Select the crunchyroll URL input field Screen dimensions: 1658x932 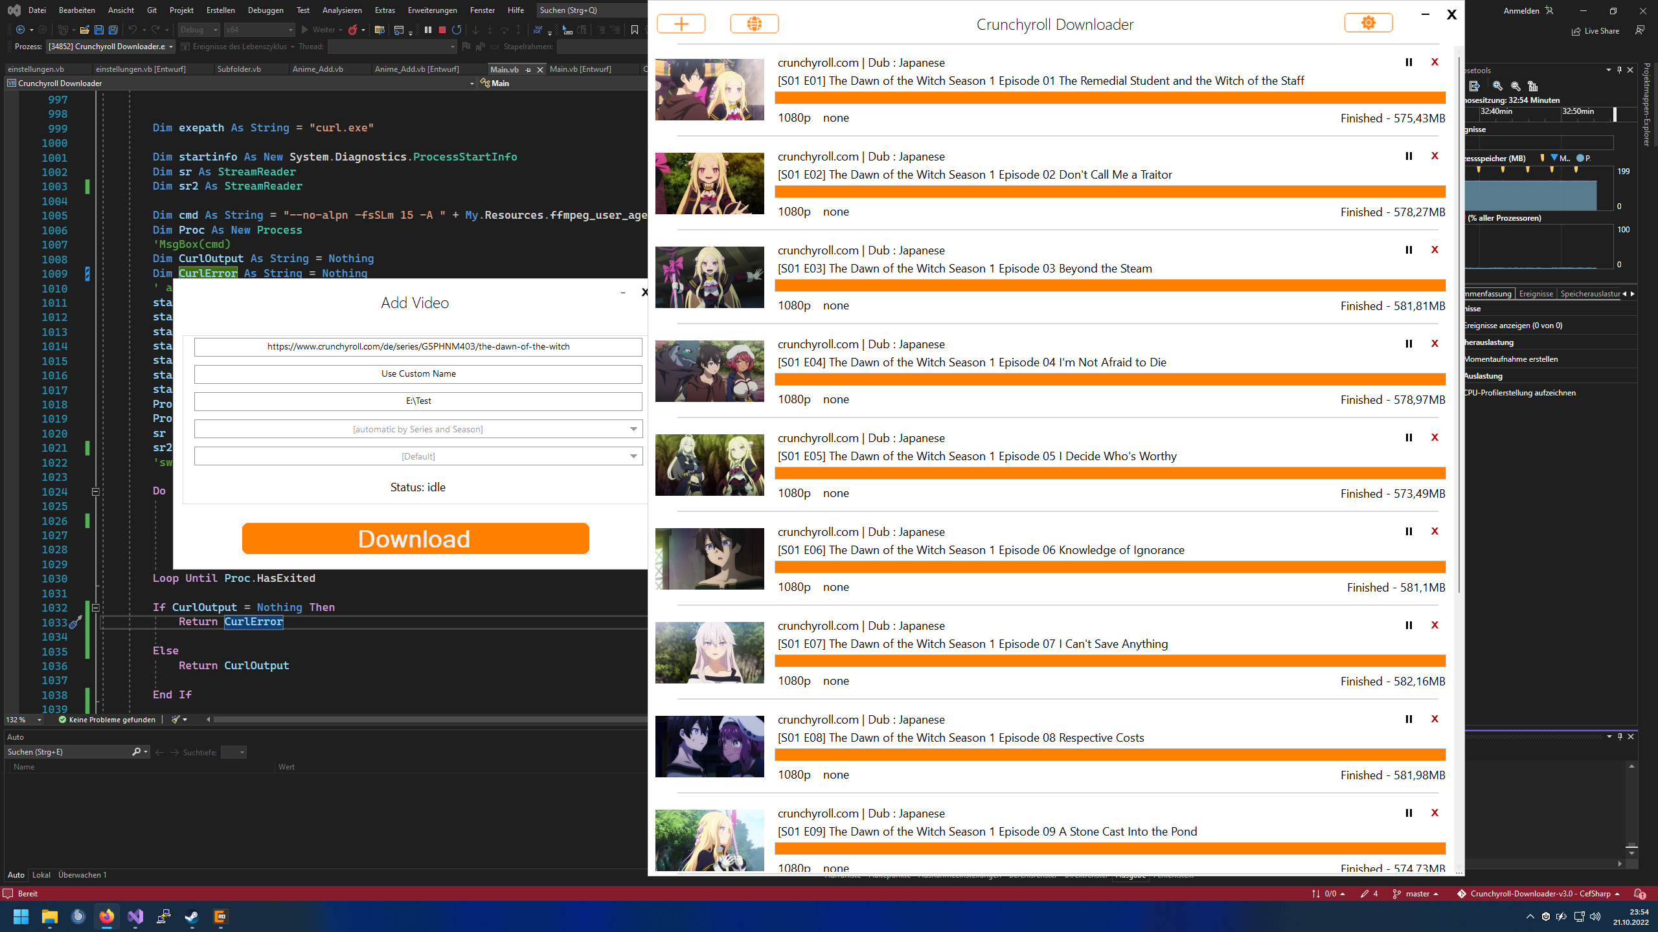click(x=418, y=346)
